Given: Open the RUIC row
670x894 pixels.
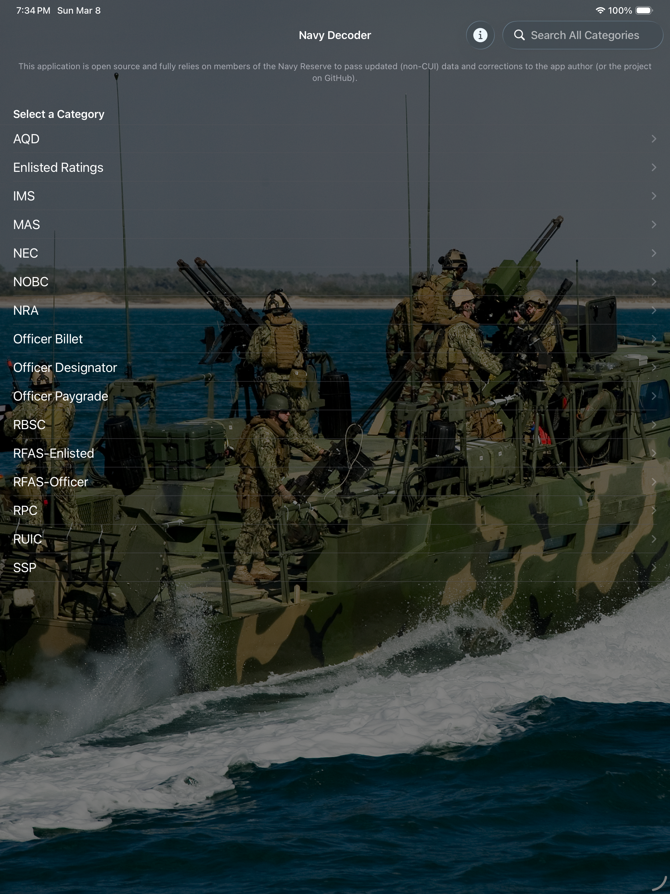Looking at the screenshot, I should point(335,539).
